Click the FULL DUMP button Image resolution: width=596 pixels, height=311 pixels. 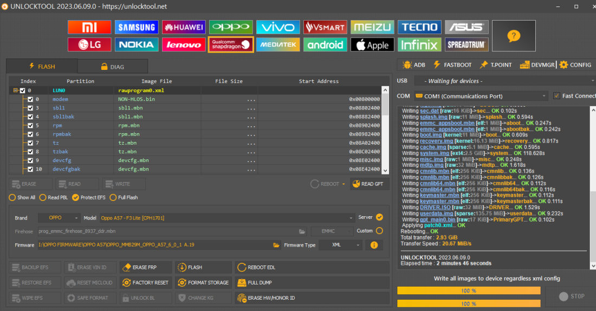coord(312,282)
